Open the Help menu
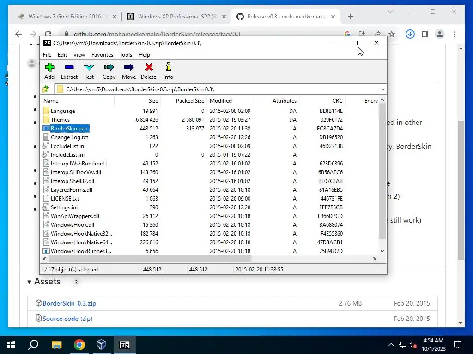This screenshot has width=473, height=354. (144, 55)
